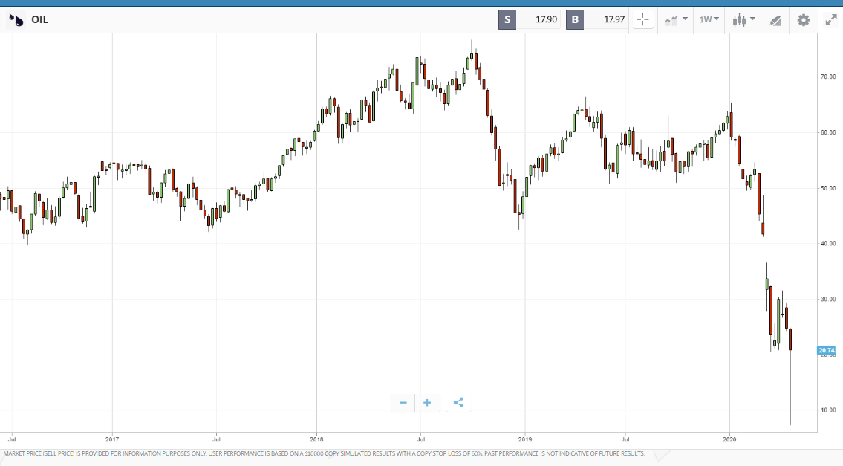Click the OIL instrument name
This screenshot has width=843, height=466.
click(x=40, y=20)
